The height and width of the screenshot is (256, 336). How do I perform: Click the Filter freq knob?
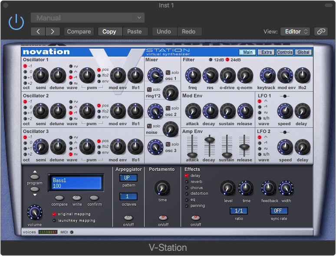[193, 75]
